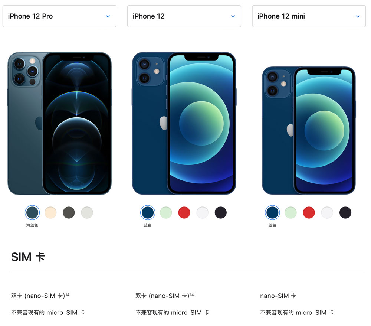The image size is (371, 326).
Task: Select the green swatch under iPhone 12 mini
Action: [x=290, y=212]
